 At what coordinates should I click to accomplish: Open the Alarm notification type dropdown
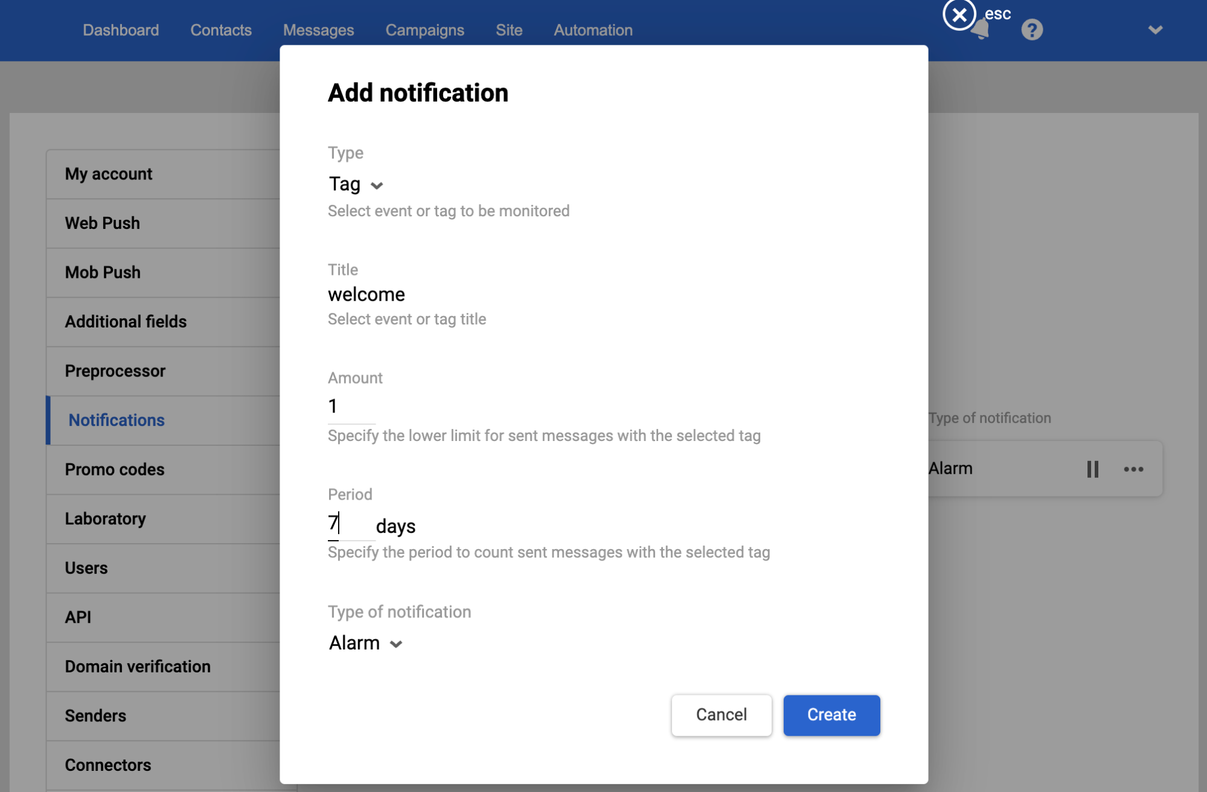(x=365, y=643)
